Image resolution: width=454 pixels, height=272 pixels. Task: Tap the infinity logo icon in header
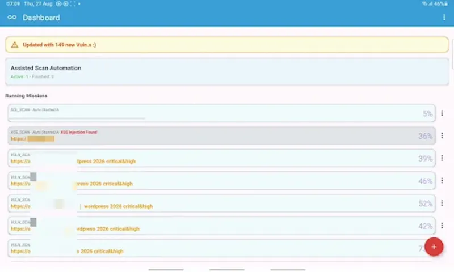(x=12, y=18)
